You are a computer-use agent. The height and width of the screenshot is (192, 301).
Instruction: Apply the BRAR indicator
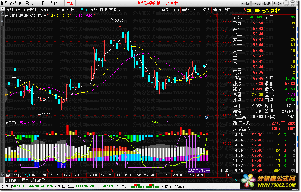coord(76,175)
